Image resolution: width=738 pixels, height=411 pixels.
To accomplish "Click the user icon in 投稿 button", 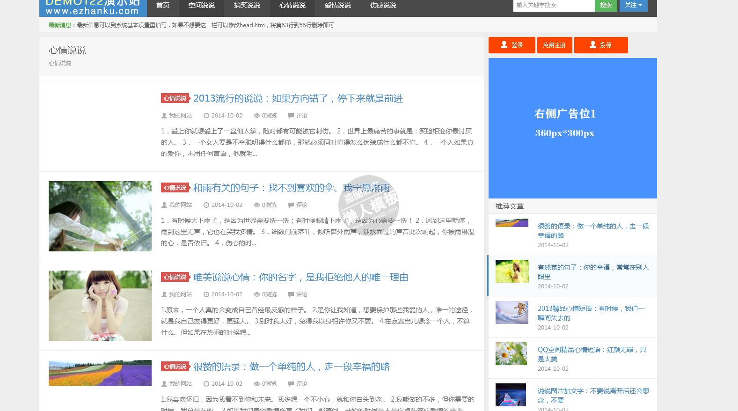I will pos(593,44).
